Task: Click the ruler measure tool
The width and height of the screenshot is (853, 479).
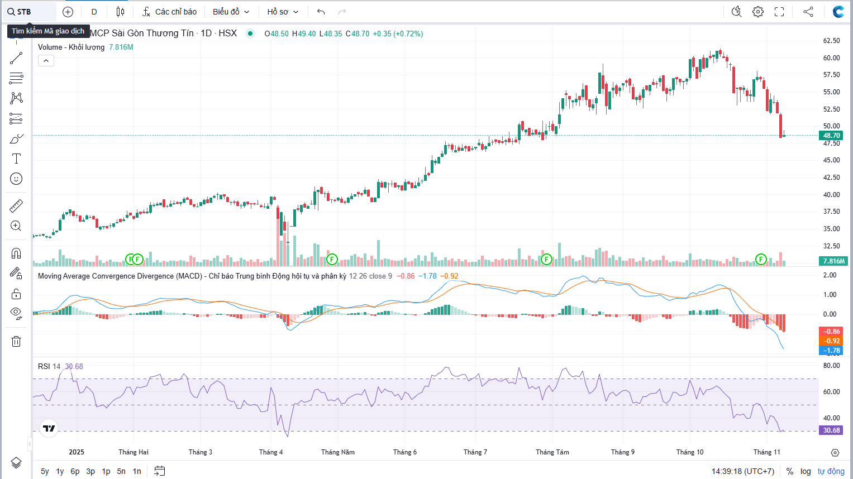Action: click(x=16, y=206)
